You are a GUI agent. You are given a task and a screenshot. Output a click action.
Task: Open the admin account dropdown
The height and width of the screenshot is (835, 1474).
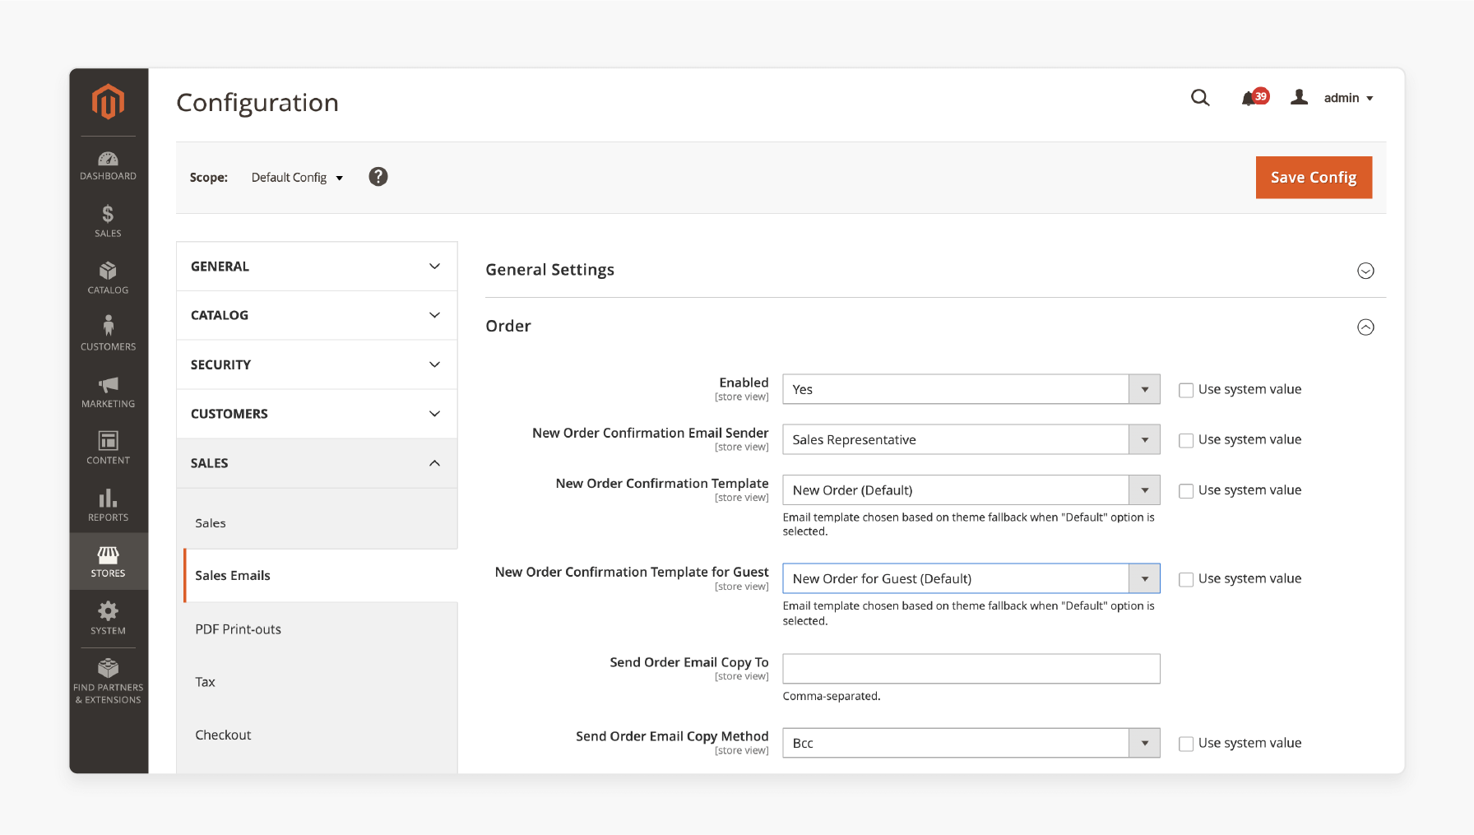click(1348, 98)
